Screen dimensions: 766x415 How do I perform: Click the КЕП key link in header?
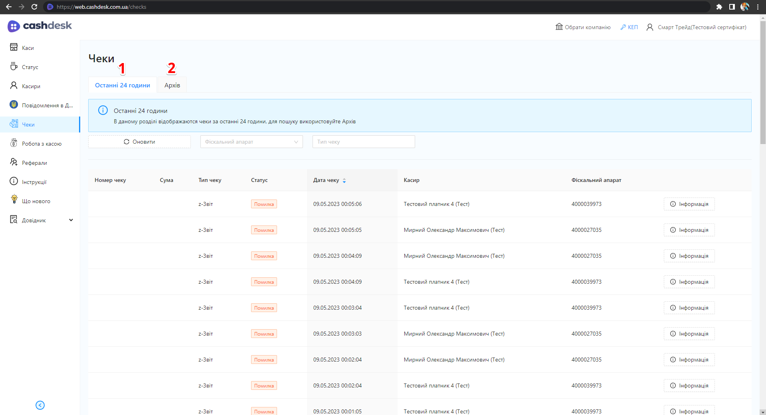[x=629, y=27]
